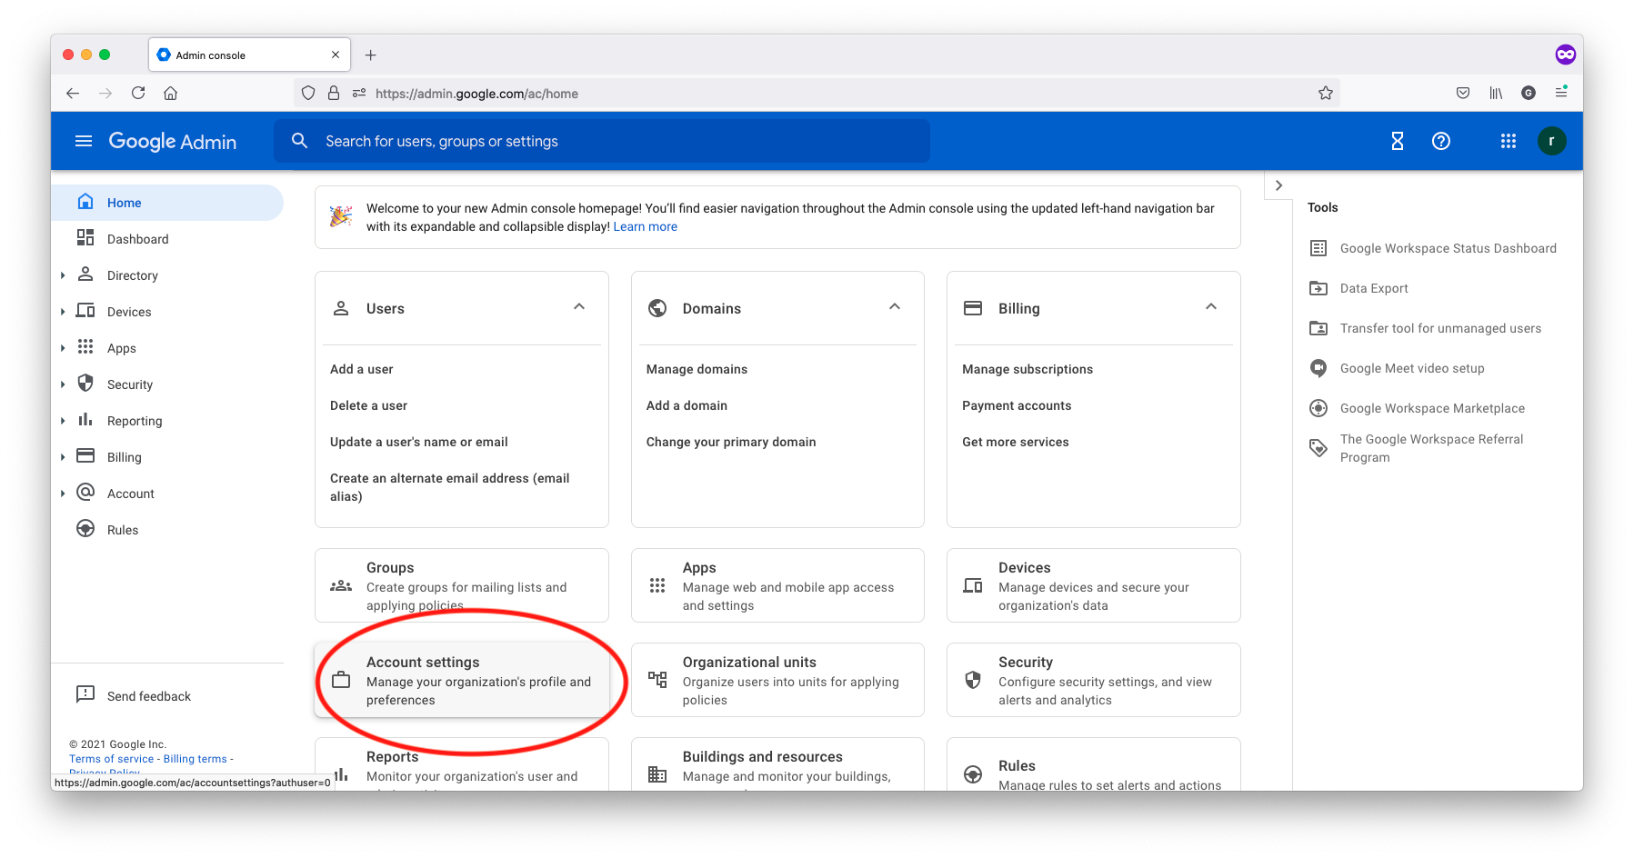This screenshot has height=858, width=1634.
Task: Focus the search users, groups or settings field
Action: 602,141
